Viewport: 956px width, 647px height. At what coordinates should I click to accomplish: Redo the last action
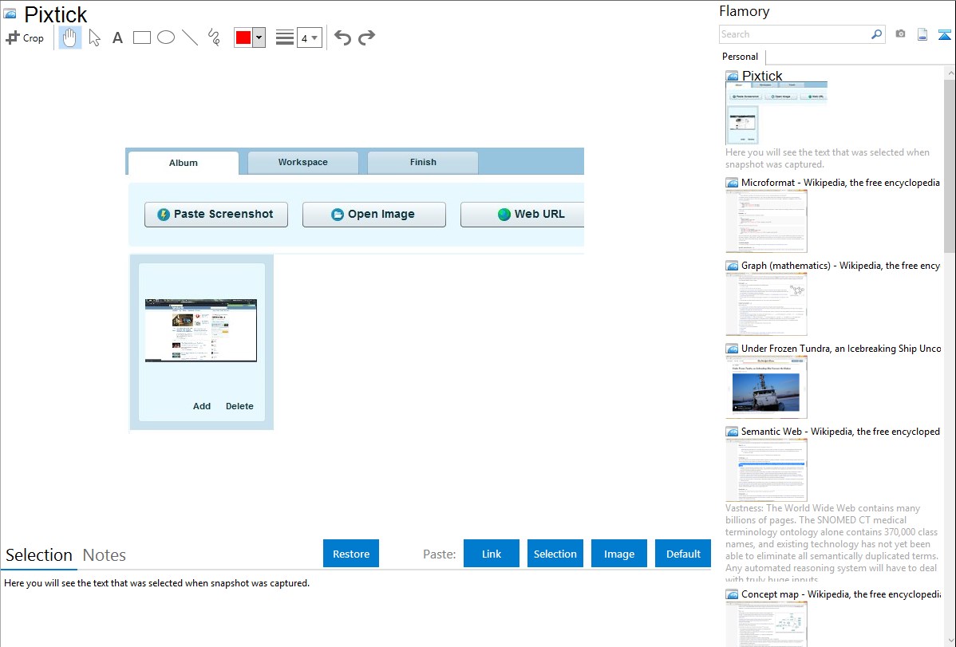[366, 37]
